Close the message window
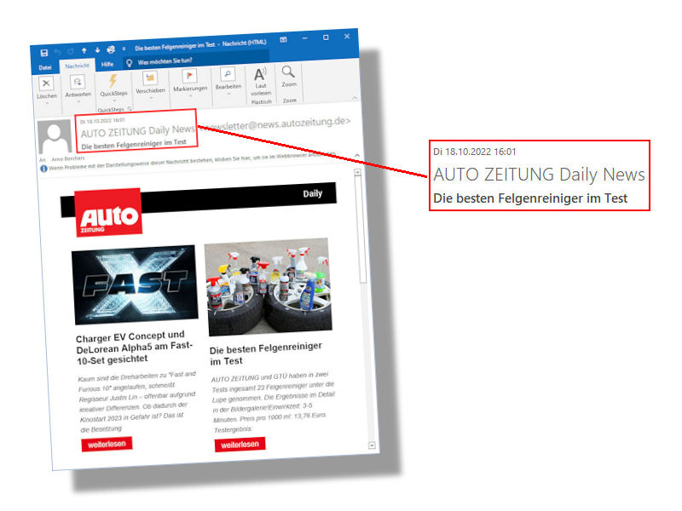 [x=347, y=36]
